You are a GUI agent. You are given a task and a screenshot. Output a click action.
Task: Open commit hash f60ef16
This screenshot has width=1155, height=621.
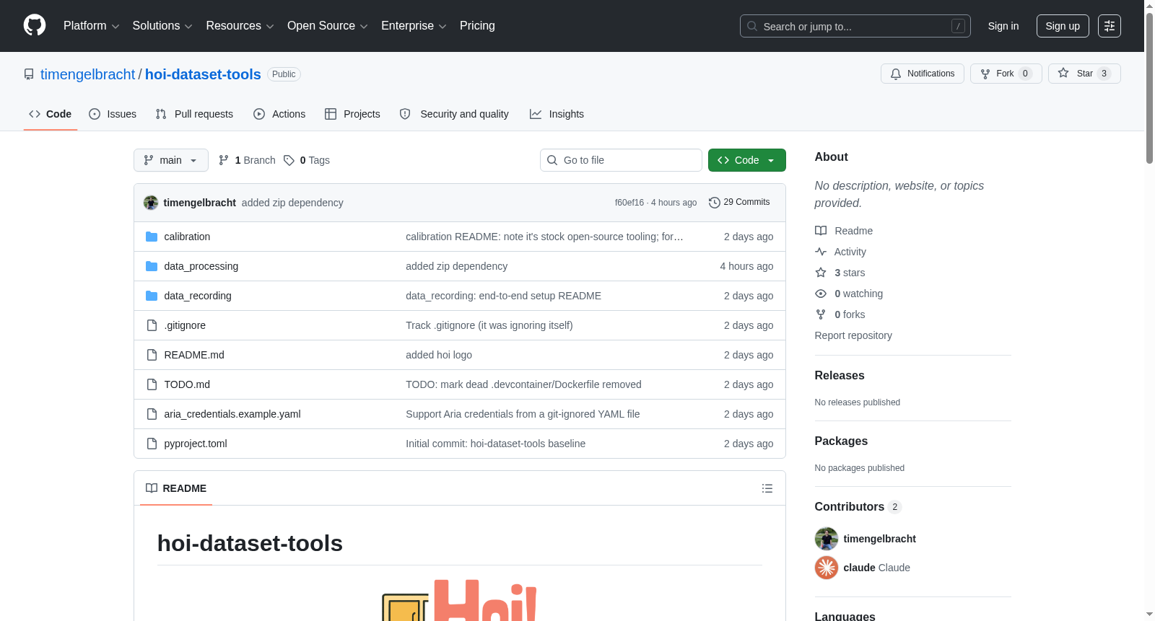(x=629, y=203)
